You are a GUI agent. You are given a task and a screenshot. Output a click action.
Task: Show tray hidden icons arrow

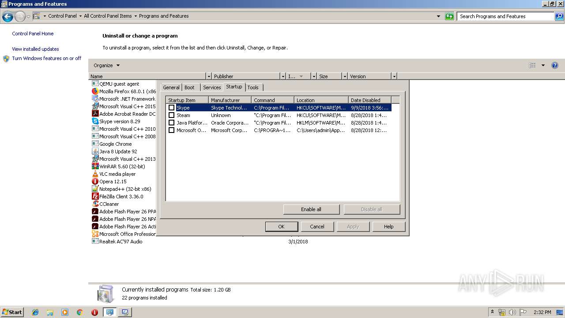tap(492, 312)
